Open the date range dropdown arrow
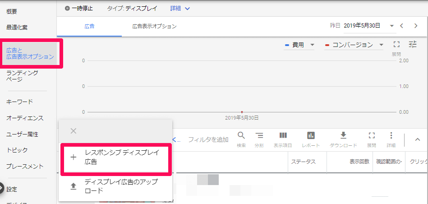Image resolution: width=428 pixels, height=204 pixels. click(x=391, y=26)
